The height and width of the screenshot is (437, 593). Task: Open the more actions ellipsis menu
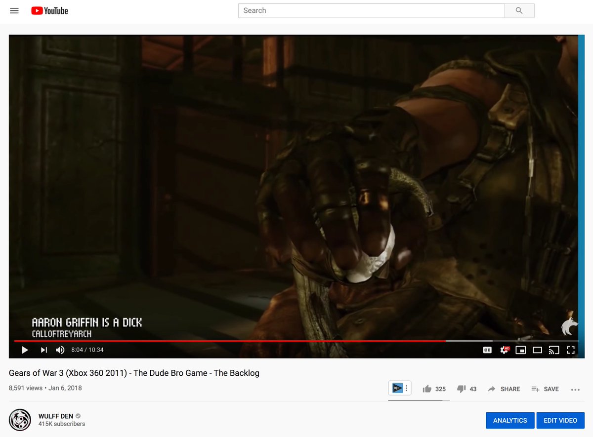575,390
